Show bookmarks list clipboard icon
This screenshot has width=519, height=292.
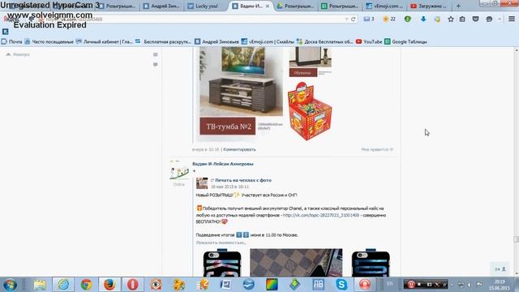pyautogui.click(x=462, y=19)
